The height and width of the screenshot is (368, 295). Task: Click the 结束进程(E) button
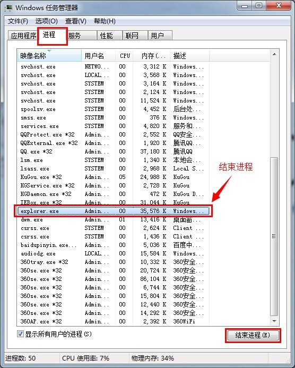point(253,336)
